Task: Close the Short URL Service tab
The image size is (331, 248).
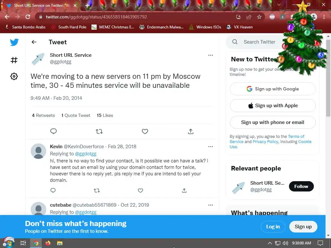Action: pyautogui.click(x=75, y=5)
